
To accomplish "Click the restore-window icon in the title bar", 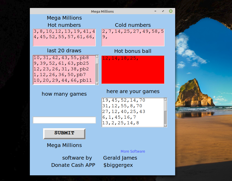I will (x=163, y=11).
